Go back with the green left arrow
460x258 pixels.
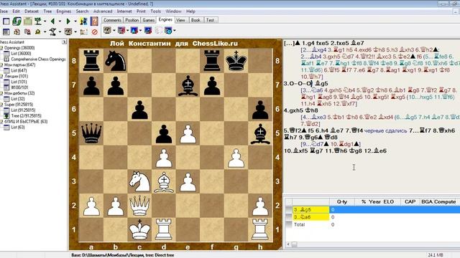(x=52, y=21)
